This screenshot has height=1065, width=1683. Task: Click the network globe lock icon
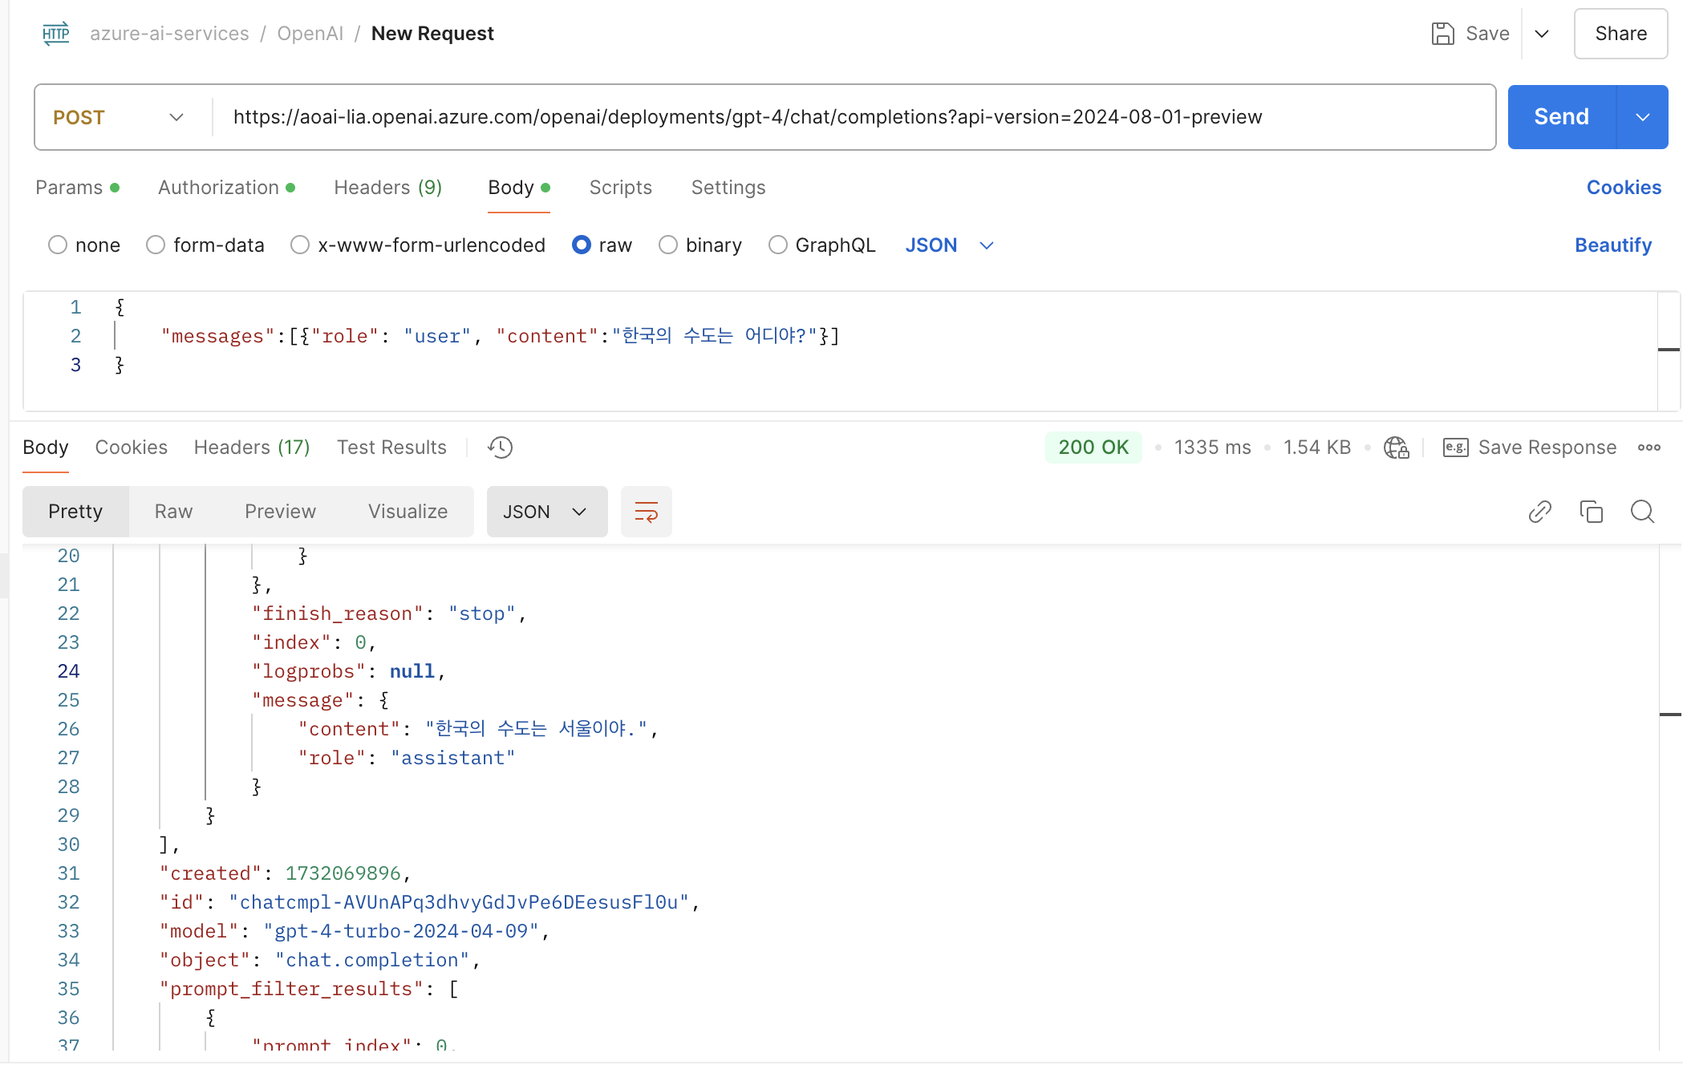1396,447
